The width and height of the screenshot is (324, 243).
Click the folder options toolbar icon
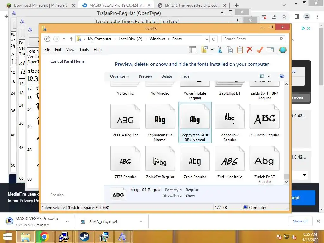(204, 50)
